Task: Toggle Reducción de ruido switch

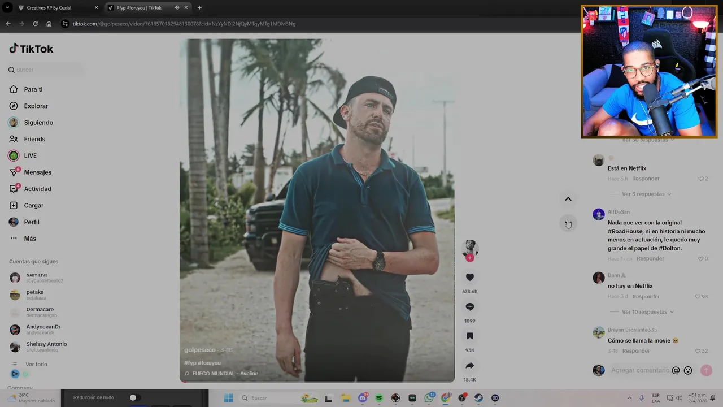Action: (x=134, y=398)
